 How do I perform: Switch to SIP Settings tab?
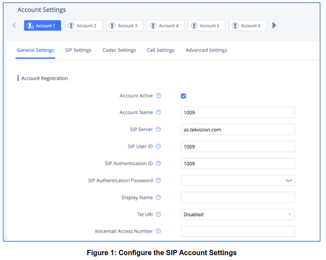coord(78,50)
